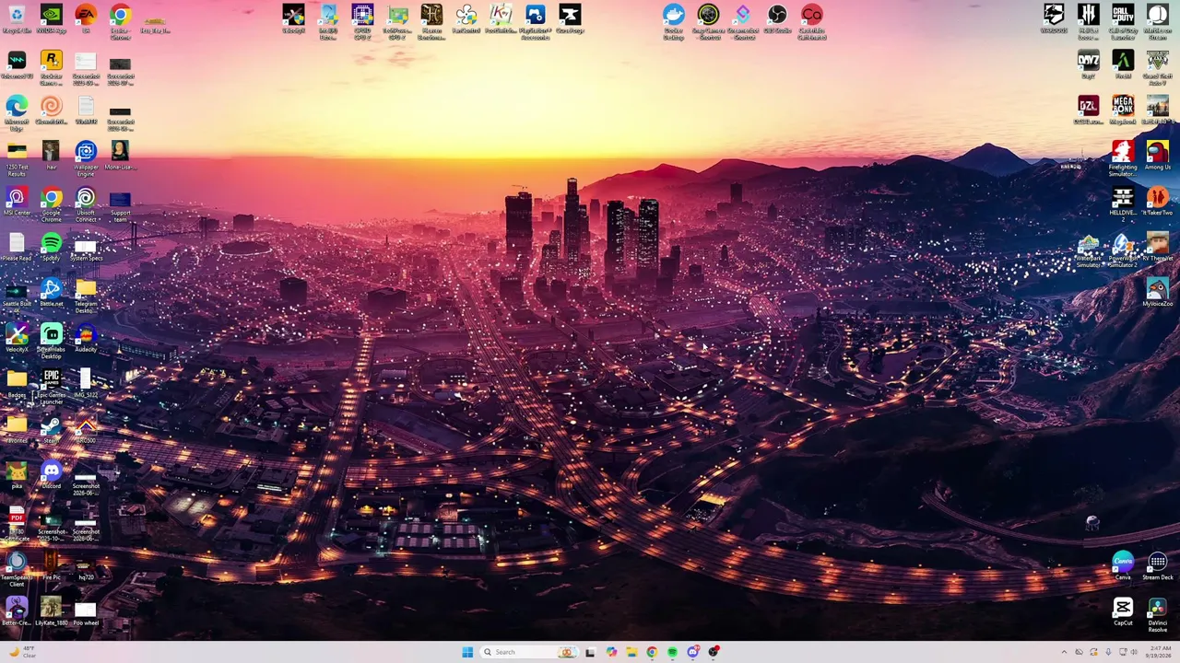Open the Steam desktop shortcut
Screen dimensions: 1180x663
coord(51,429)
